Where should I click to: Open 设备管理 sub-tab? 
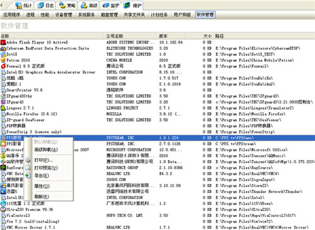64,14
